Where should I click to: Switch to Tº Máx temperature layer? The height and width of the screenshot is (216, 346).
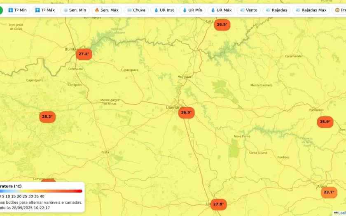point(45,10)
